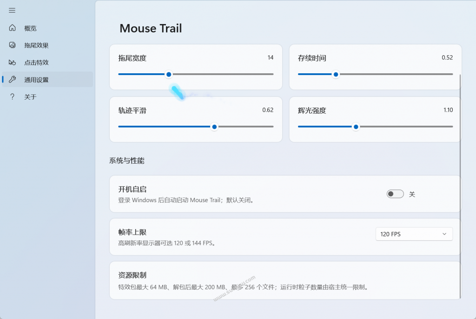Go to the 概览 overview page
The image size is (476, 319).
(47, 28)
